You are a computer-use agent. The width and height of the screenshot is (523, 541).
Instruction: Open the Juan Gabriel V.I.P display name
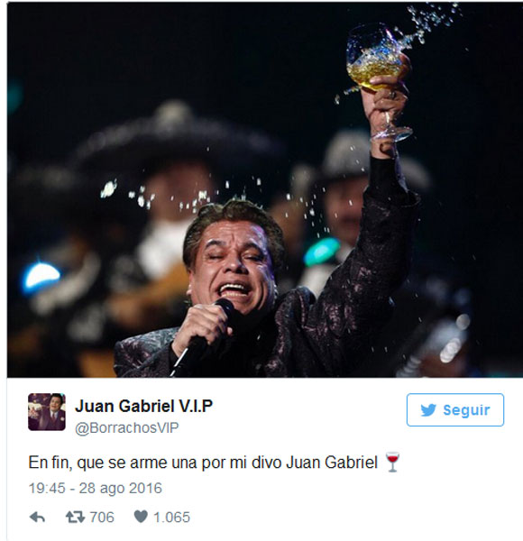click(144, 406)
